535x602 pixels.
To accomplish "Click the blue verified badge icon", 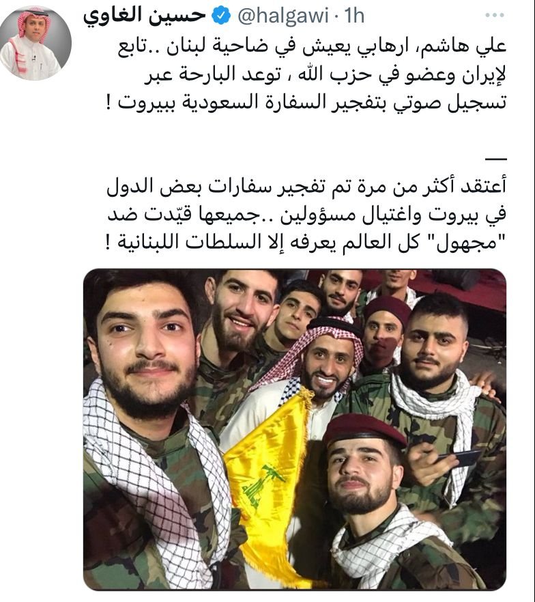I will (x=221, y=16).
